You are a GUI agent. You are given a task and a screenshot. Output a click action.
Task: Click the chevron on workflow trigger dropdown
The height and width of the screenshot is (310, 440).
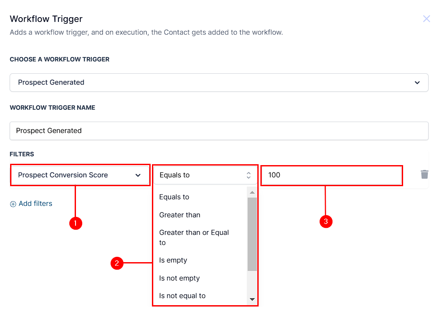coord(417,83)
